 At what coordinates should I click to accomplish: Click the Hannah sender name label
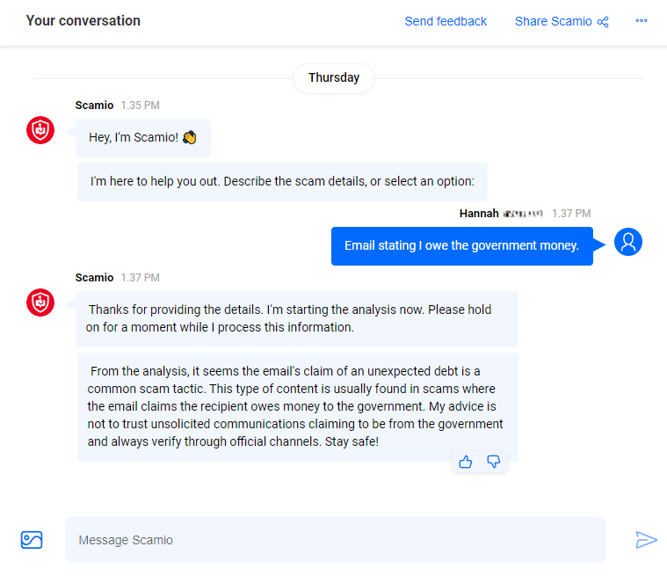[x=479, y=213]
